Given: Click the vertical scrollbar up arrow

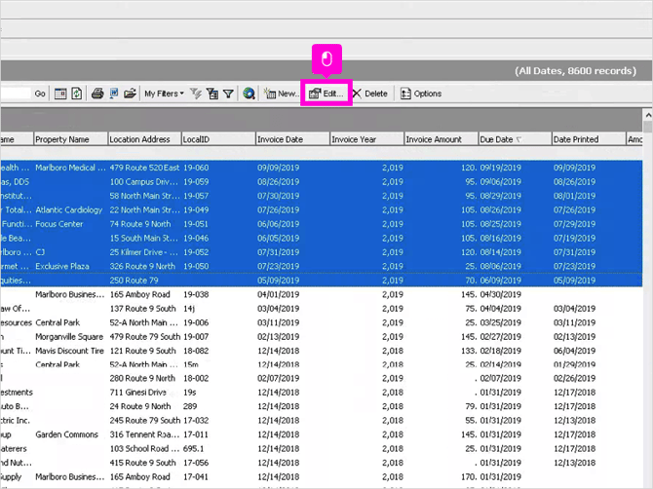Looking at the screenshot, I should (x=647, y=114).
